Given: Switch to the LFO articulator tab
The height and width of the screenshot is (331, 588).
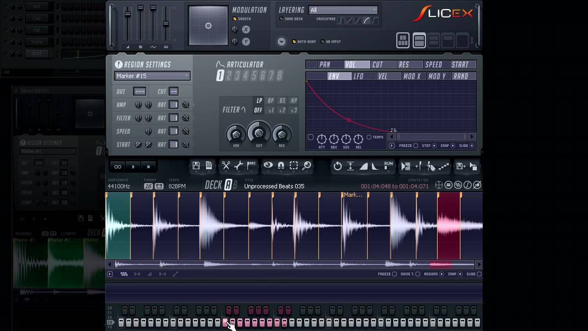Looking at the screenshot, I should 358,76.
